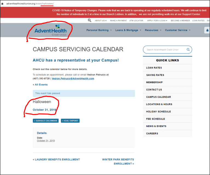Open the Resources menu
Screen dimensions: 210x175
(153, 30)
